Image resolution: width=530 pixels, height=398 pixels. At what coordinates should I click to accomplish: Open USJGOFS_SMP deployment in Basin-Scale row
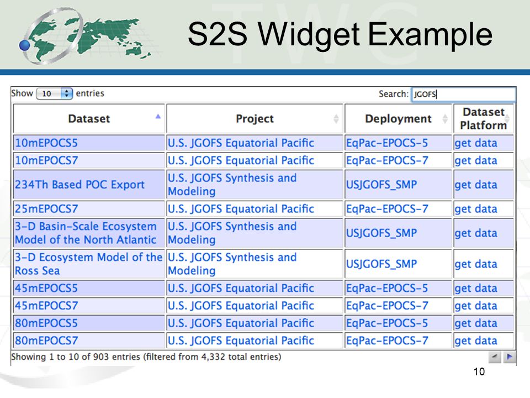tap(381, 233)
